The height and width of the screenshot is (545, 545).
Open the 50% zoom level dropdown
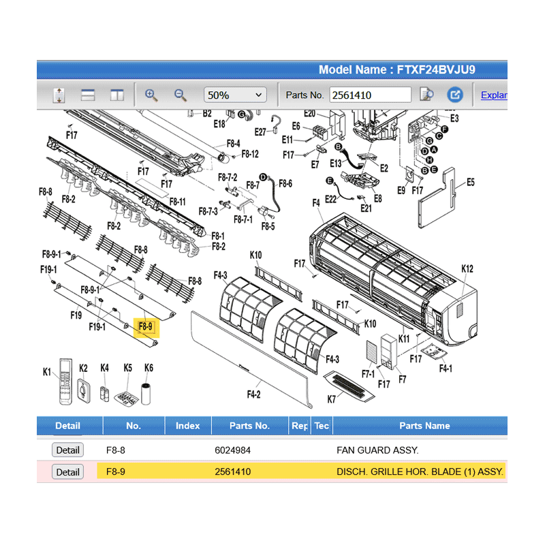click(235, 95)
